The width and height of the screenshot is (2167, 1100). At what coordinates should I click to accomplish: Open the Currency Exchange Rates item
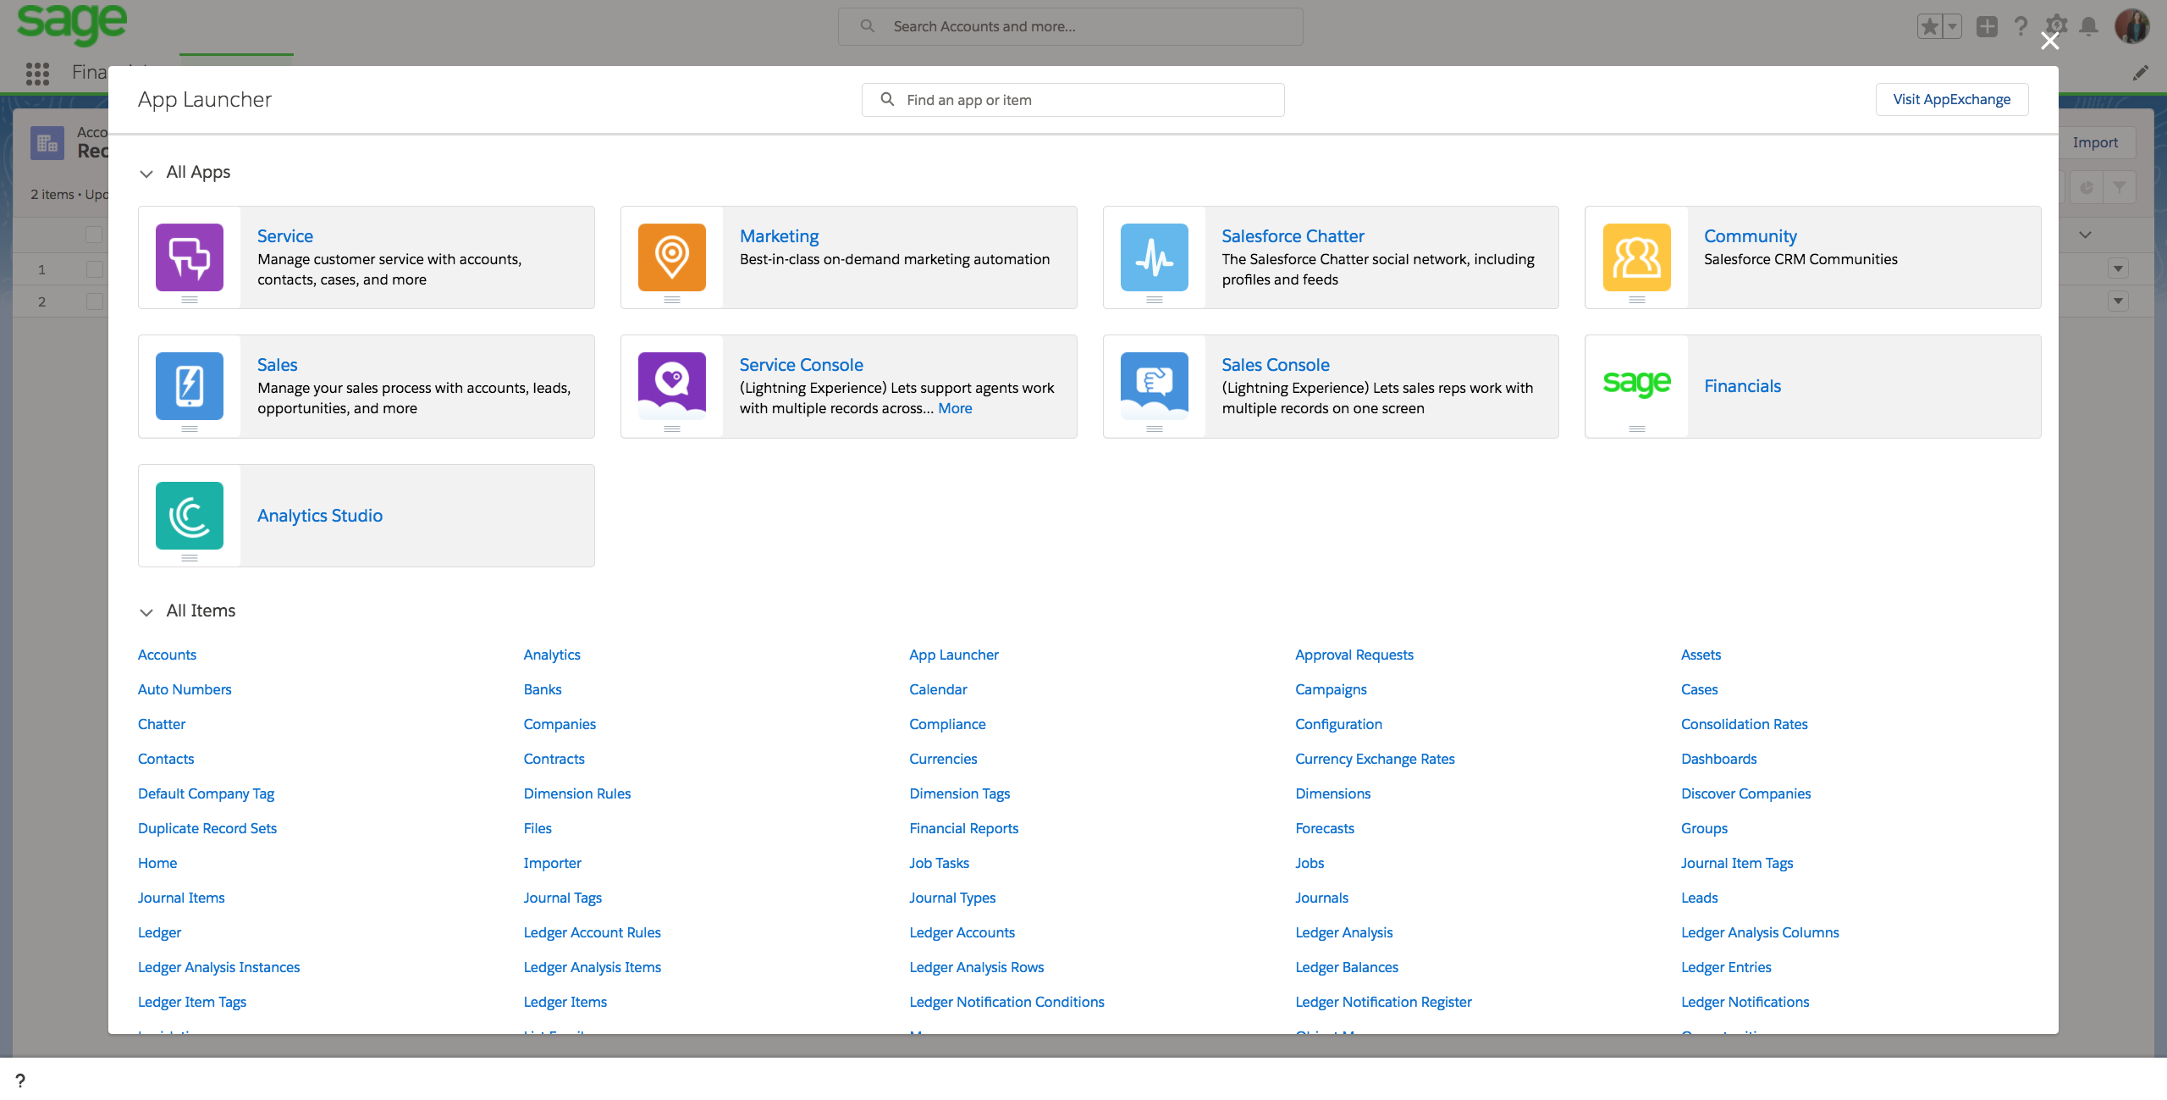1375,759
